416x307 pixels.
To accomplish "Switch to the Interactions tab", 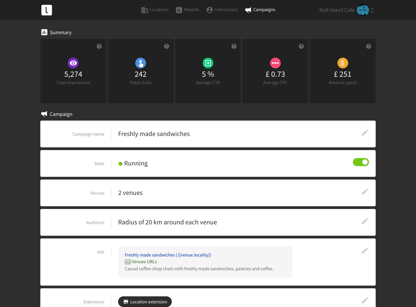I will click(x=222, y=10).
